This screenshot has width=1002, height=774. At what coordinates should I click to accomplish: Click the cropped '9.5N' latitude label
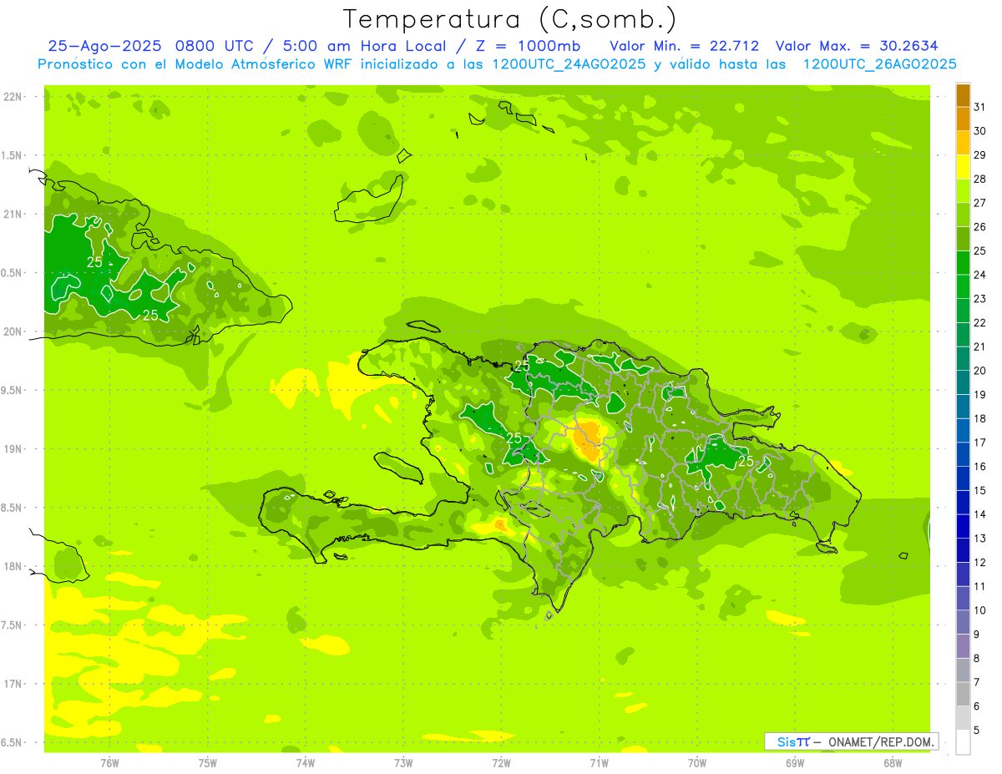tap(12, 390)
